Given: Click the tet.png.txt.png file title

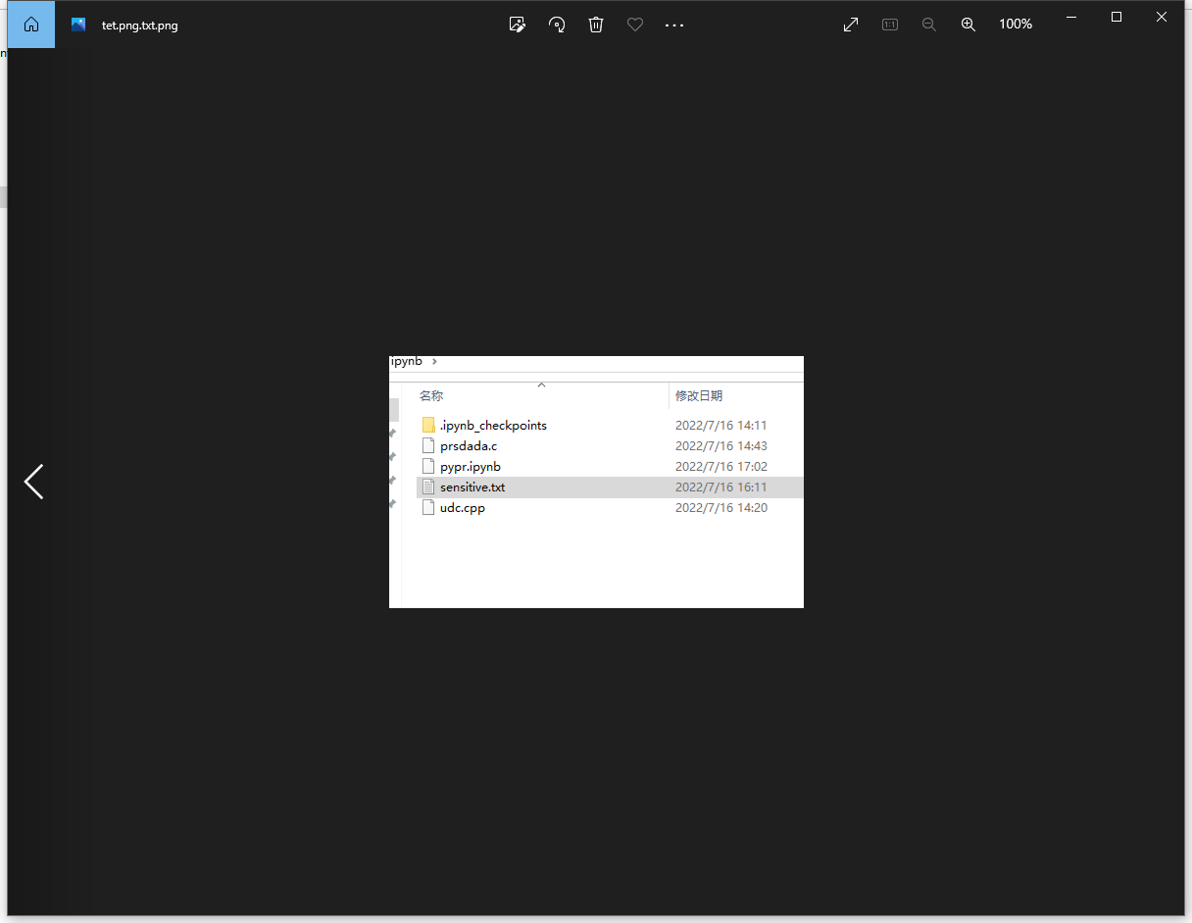Looking at the screenshot, I should (x=140, y=26).
